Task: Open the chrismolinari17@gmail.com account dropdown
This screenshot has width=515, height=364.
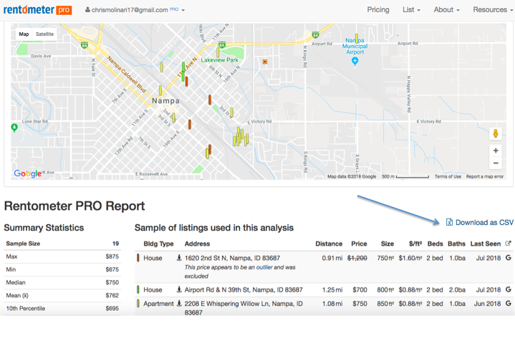Action: pyautogui.click(x=135, y=10)
